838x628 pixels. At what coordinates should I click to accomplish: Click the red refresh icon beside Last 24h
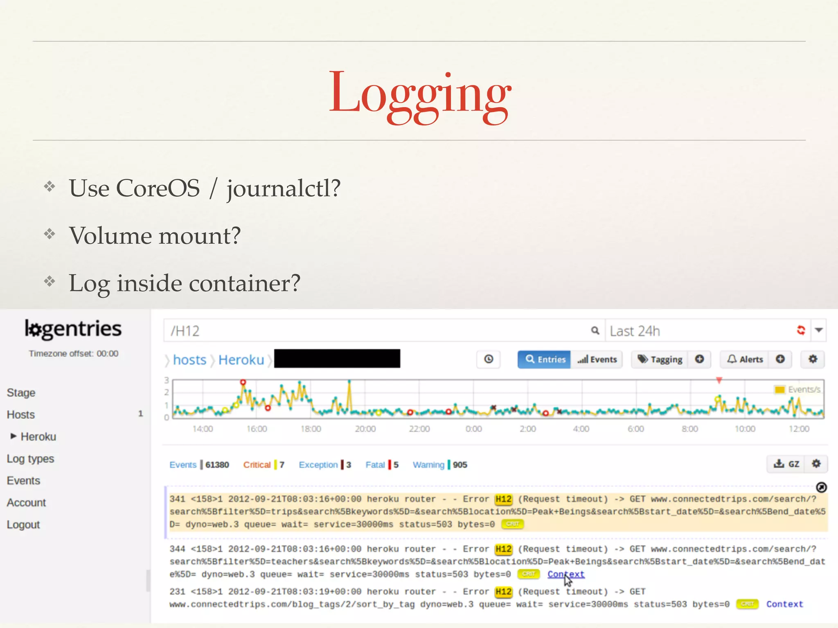coord(801,330)
